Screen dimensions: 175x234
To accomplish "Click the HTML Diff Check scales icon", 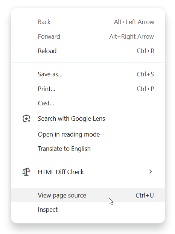I will (x=26, y=172).
